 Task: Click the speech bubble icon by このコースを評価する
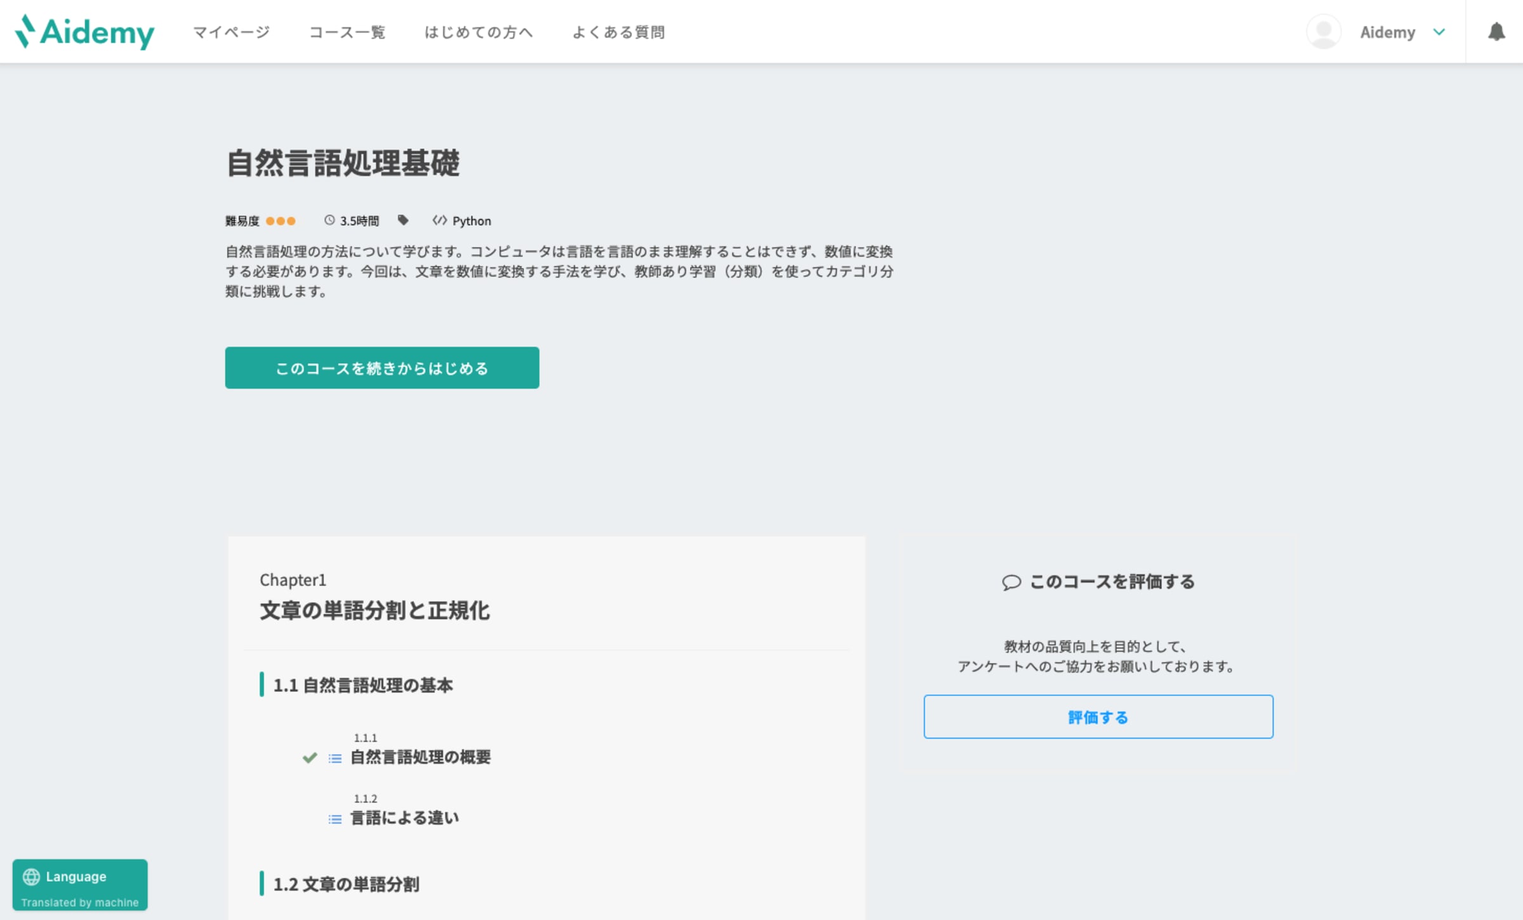click(x=1011, y=582)
